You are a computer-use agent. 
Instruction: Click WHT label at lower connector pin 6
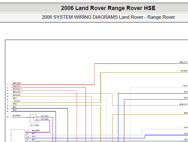(x=34, y=134)
